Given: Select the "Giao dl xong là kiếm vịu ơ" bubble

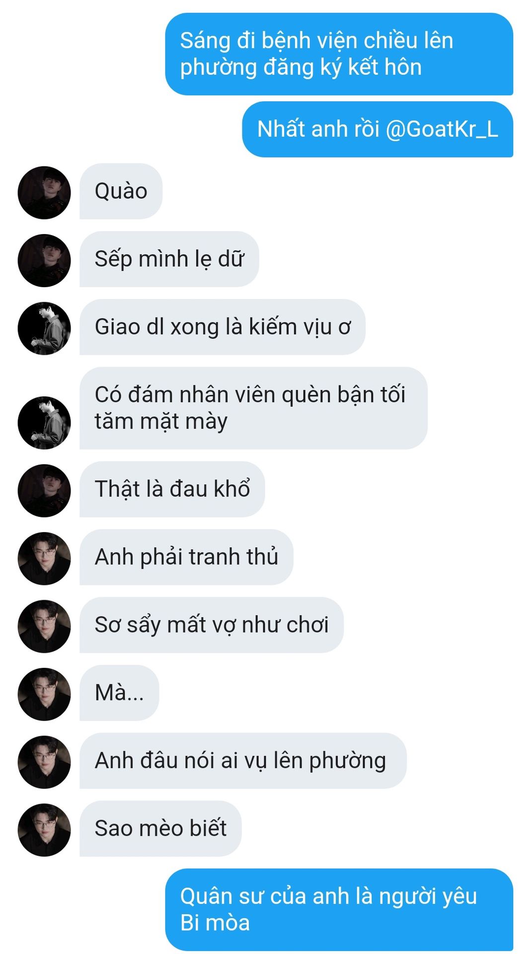Looking at the screenshot, I should 223,327.
